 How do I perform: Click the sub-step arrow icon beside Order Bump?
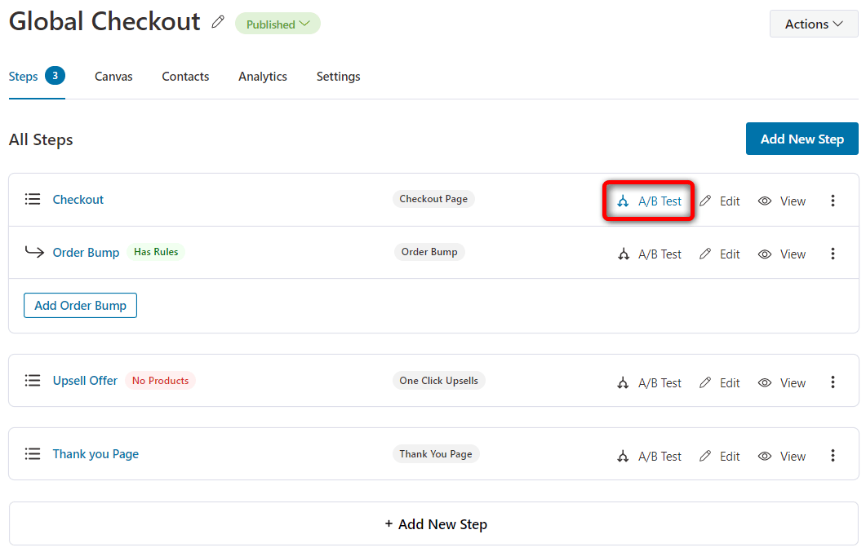click(x=34, y=252)
